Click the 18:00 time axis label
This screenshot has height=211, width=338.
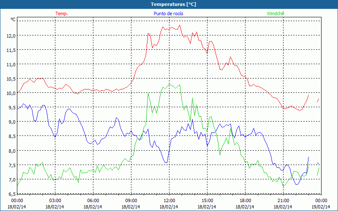245,200
